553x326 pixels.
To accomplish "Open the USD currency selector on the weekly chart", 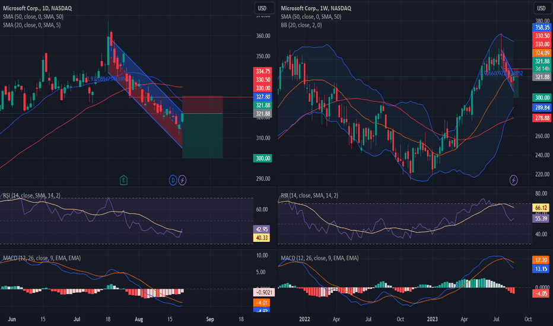I will 542,8.
